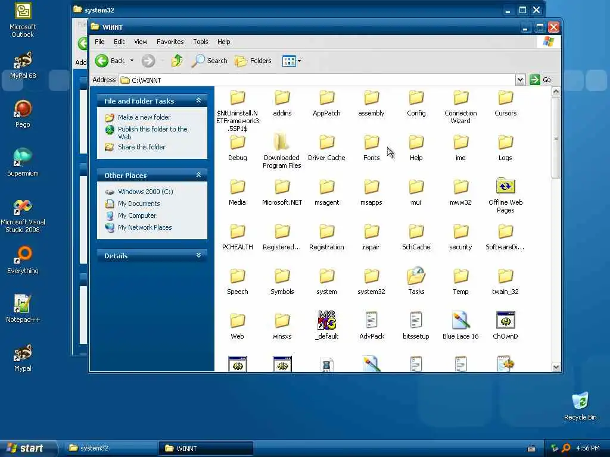Open the Views dropdown button
The image size is (610, 457).
click(292, 61)
